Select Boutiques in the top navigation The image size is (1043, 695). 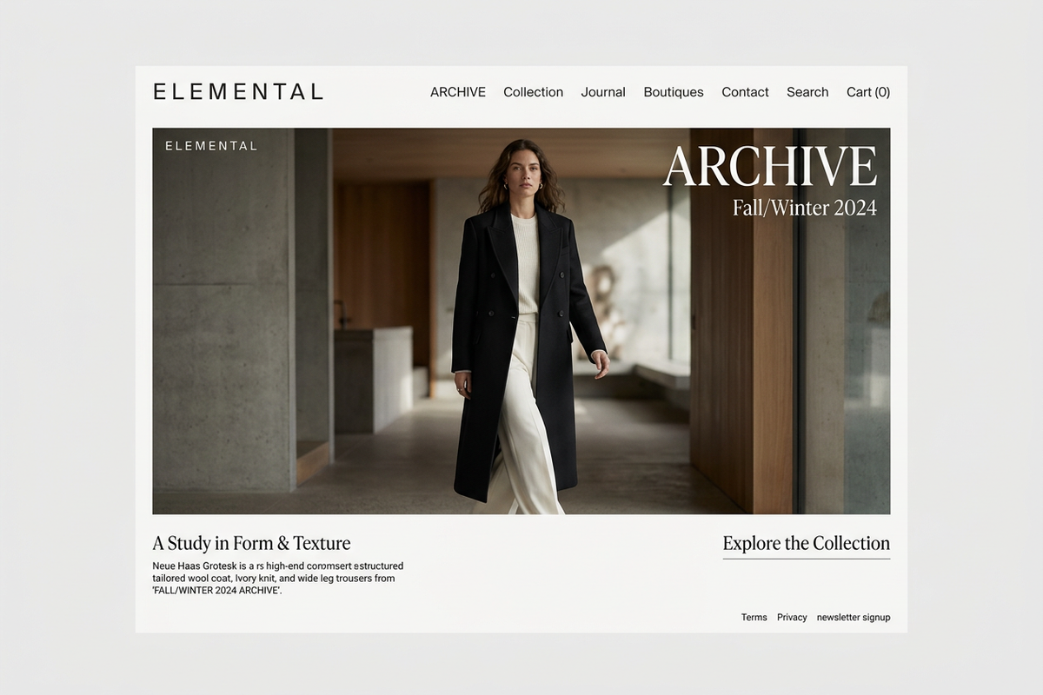click(x=673, y=92)
